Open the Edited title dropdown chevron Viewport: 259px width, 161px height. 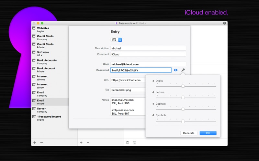point(146,23)
